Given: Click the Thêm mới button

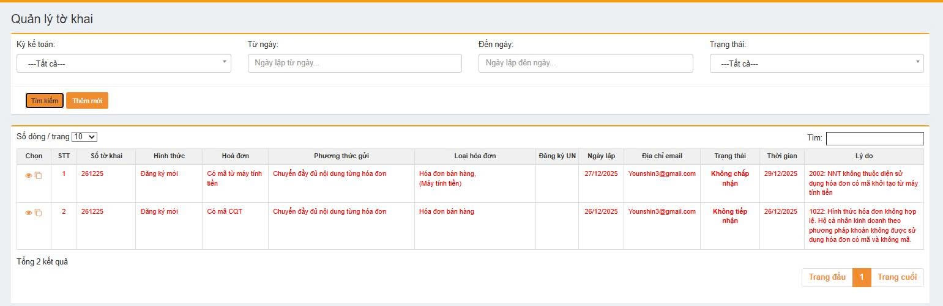Looking at the screenshot, I should tap(87, 101).
